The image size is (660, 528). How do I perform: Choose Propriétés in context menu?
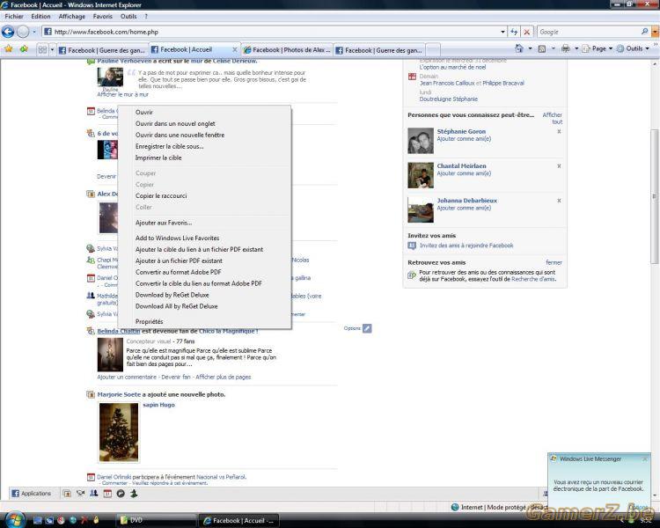pyautogui.click(x=150, y=322)
